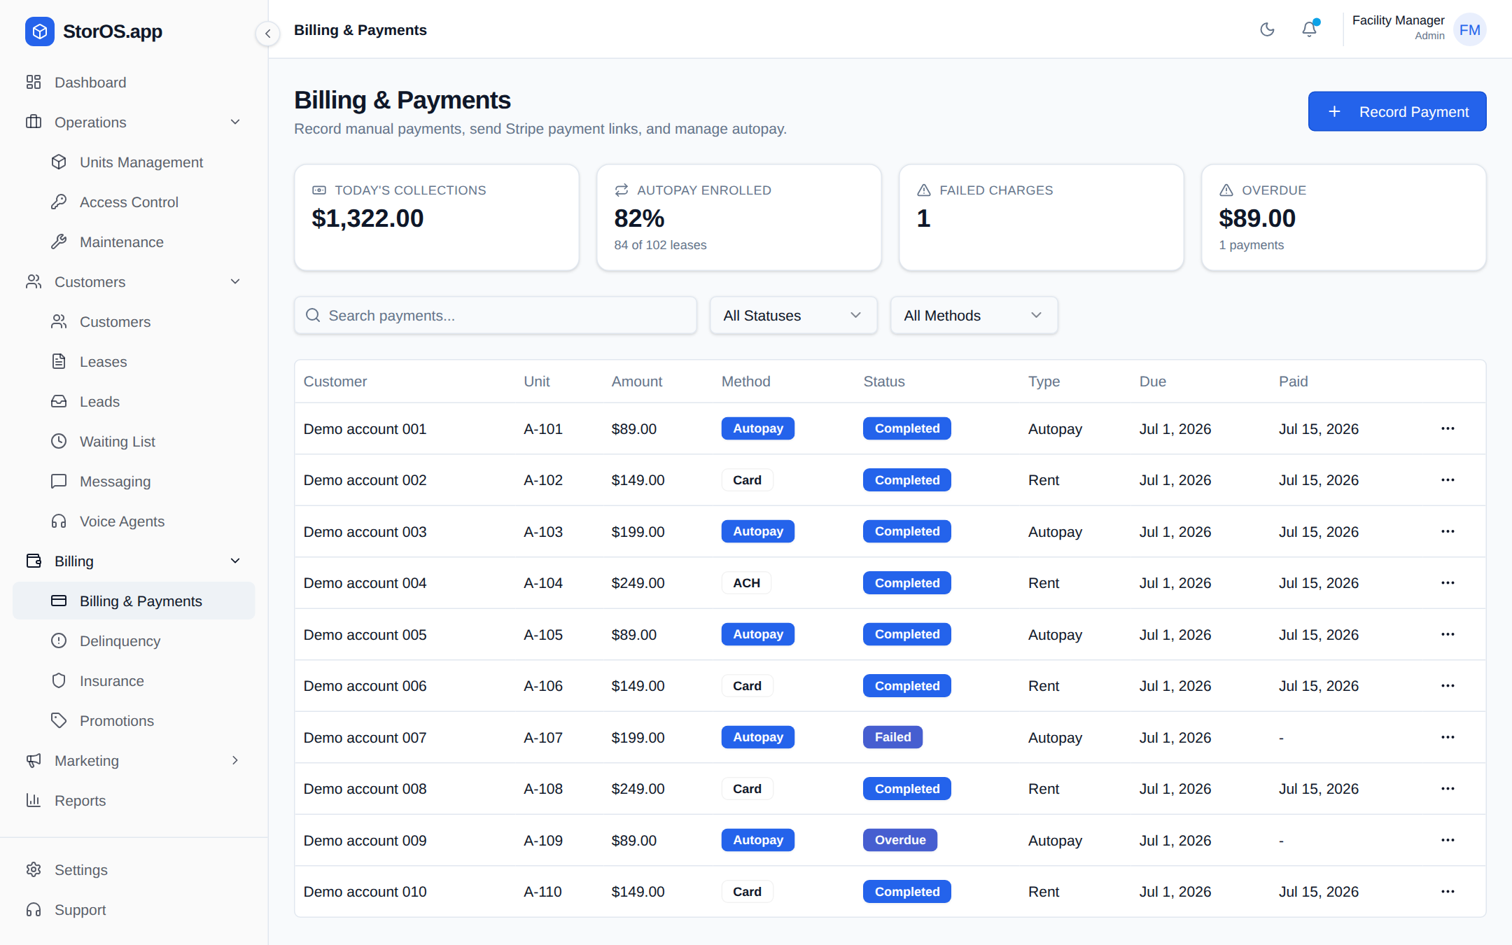Open the All Statuses filter dropdown
This screenshot has width=1512, height=945.
coord(793,316)
